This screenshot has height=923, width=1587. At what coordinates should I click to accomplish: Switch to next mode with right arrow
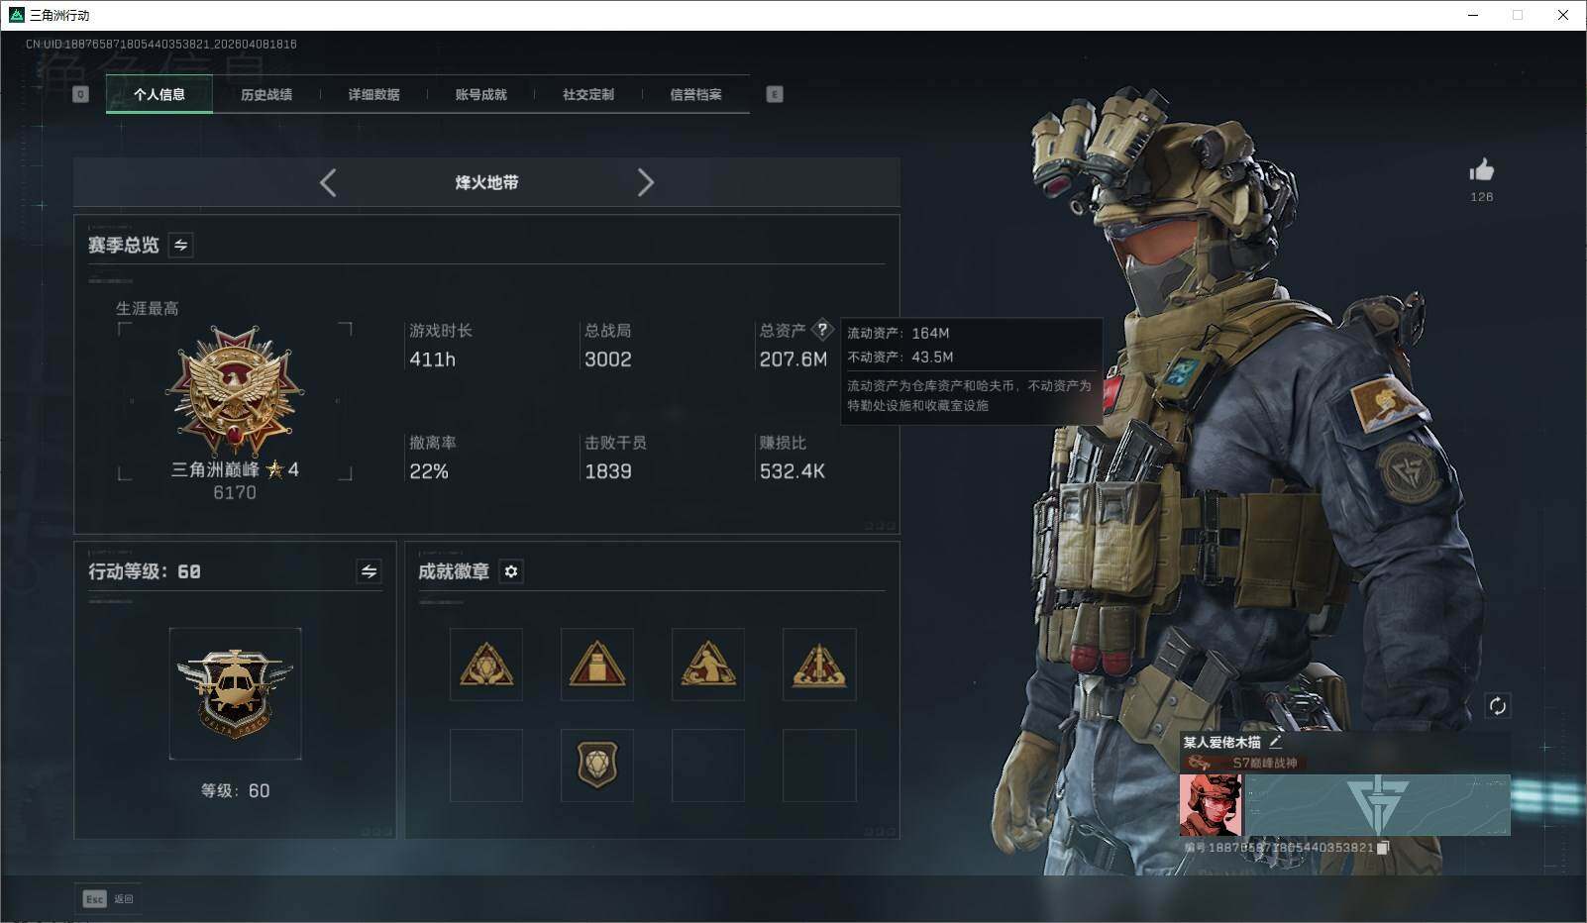pyautogui.click(x=646, y=182)
